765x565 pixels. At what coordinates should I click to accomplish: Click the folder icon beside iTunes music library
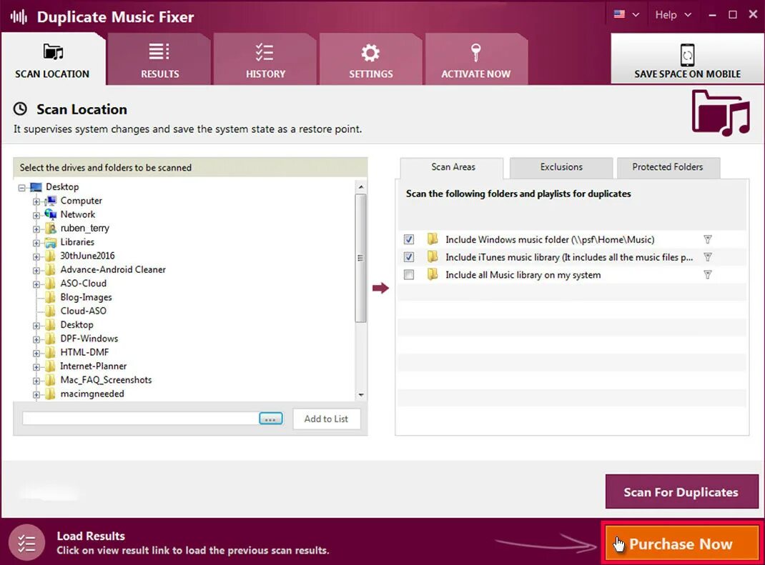(x=433, y=256)
